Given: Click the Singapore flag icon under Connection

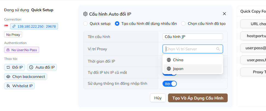Looking at the screenshot, I should (x=6, y=26).
